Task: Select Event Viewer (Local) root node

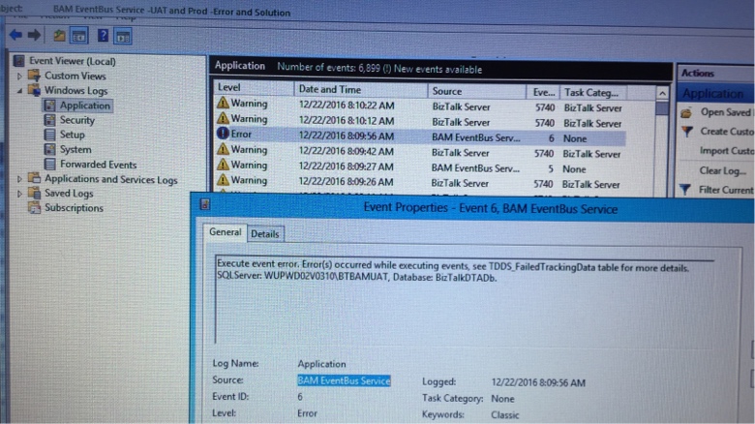Action: (73, 61)
